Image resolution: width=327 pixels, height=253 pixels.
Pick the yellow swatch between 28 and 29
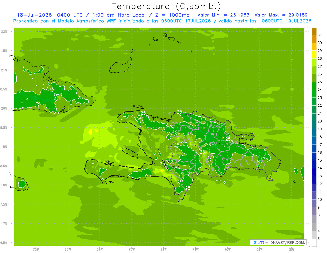click(x=314, y=55)
